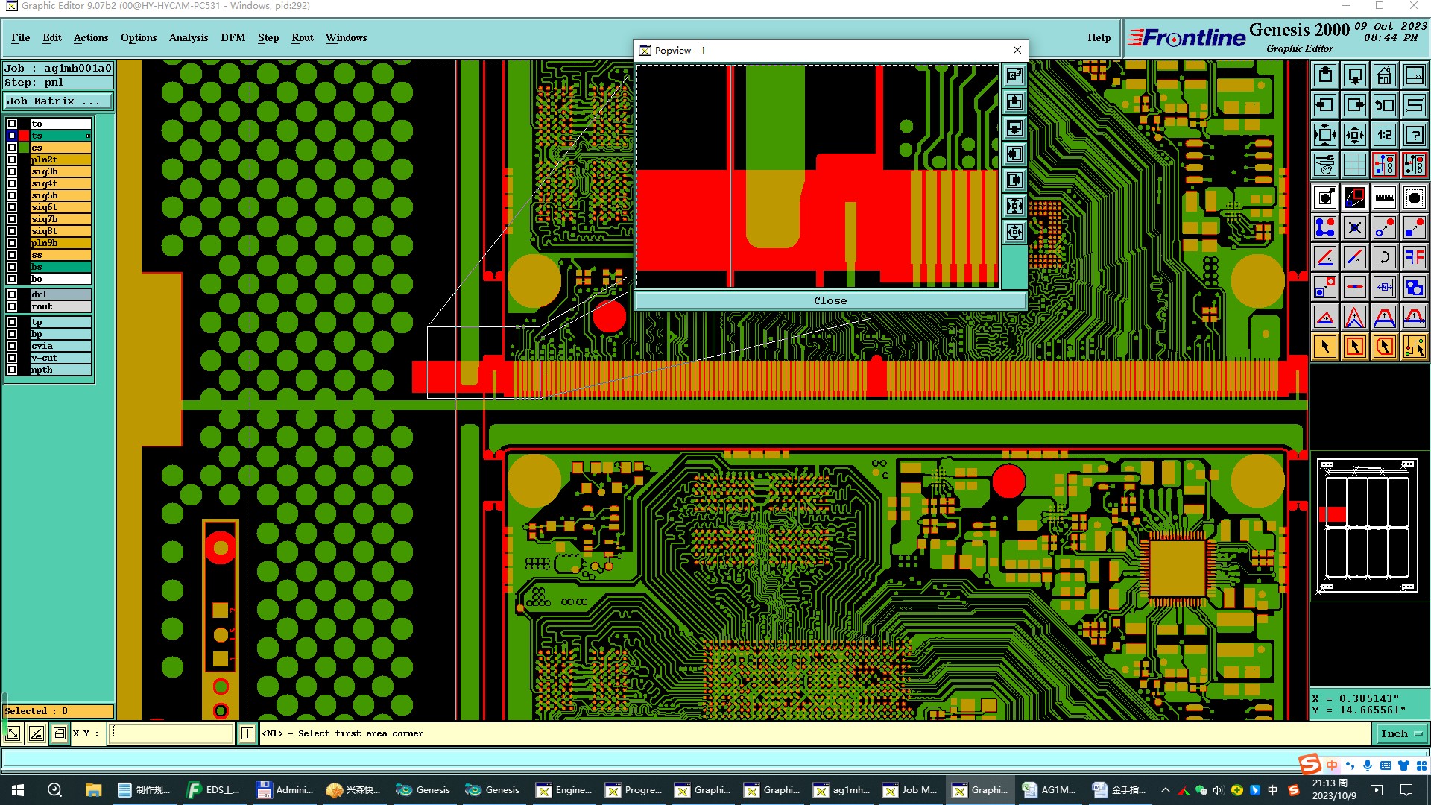The image size is (1431, 805).
Task: Expand the Job Matrix selector
Action: [x=58, y=101]
